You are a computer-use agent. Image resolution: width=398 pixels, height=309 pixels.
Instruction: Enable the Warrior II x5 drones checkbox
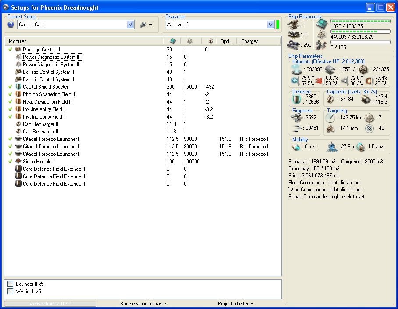(11, 291)
